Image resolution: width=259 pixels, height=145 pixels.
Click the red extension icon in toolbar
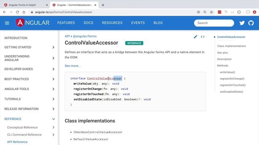219,12
